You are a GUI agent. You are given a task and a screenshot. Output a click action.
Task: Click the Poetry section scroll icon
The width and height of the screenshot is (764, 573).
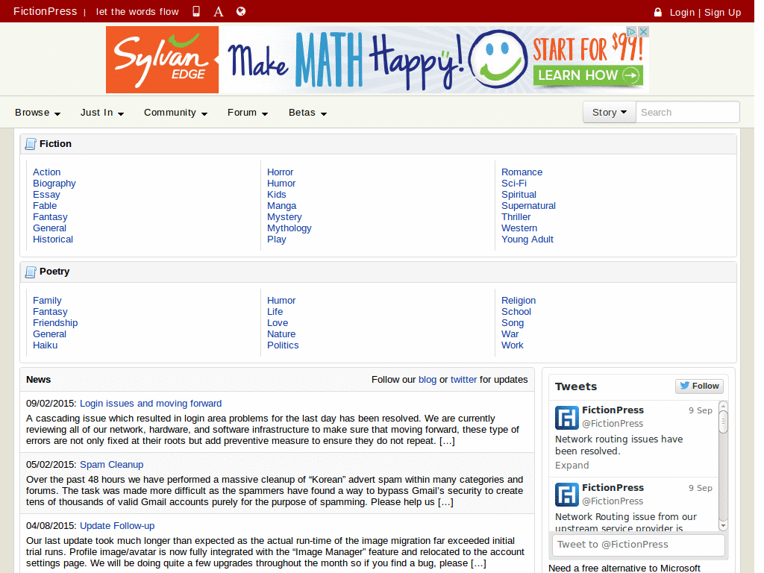30,272
